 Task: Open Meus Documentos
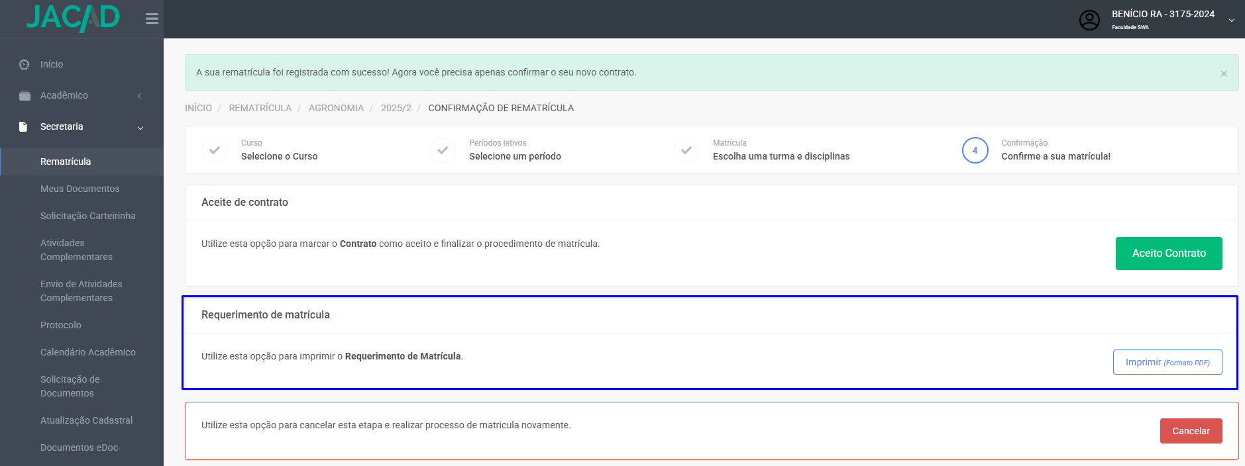point(80,189)
